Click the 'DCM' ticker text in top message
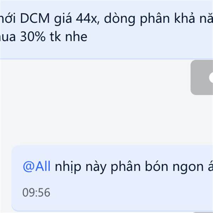Viewport: 213px width, 213px height. pos(35,18)
